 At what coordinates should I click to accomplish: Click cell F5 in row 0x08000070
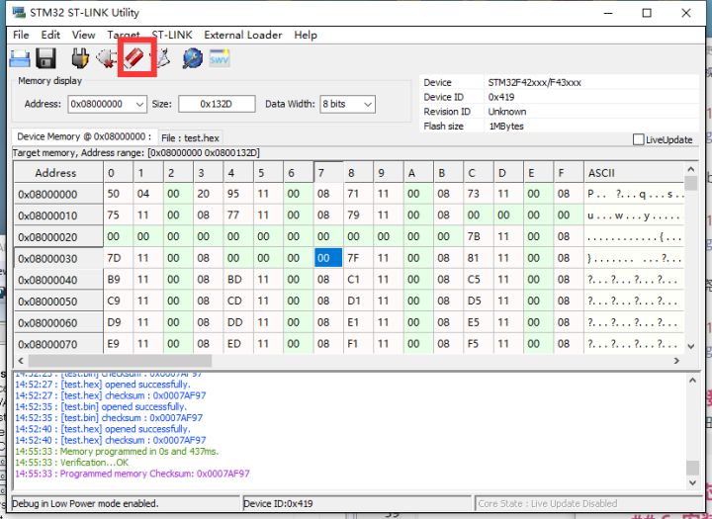click(x=479, y=343)
